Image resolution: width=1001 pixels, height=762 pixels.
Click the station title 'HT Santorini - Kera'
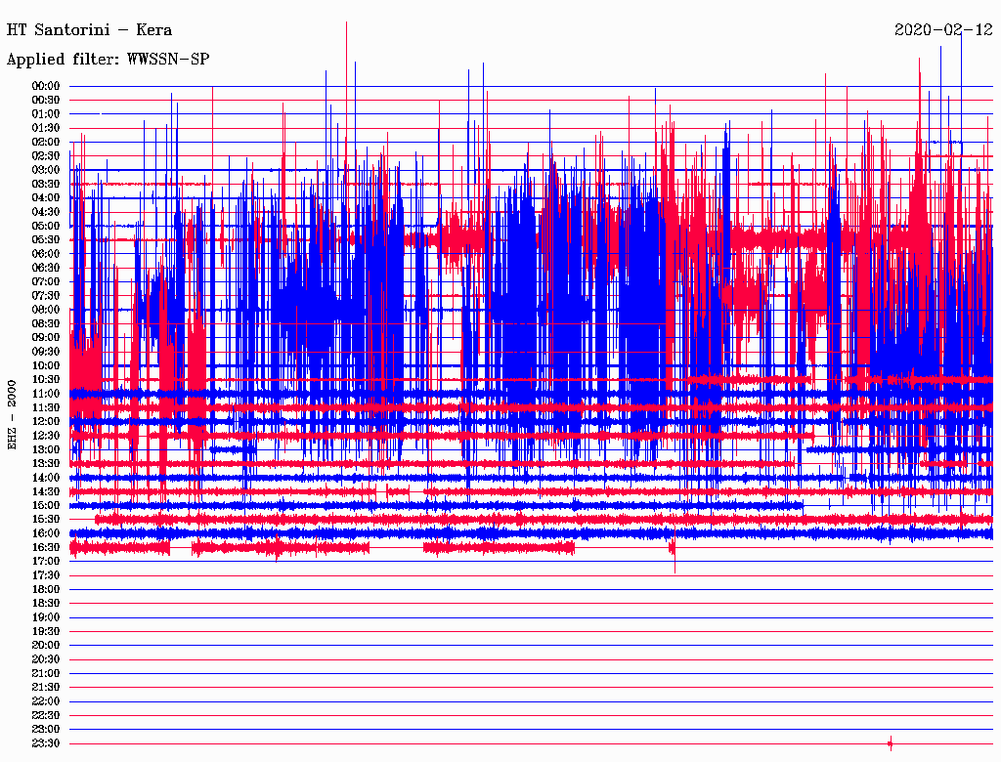pyautogui.click(x=89, y=30)
